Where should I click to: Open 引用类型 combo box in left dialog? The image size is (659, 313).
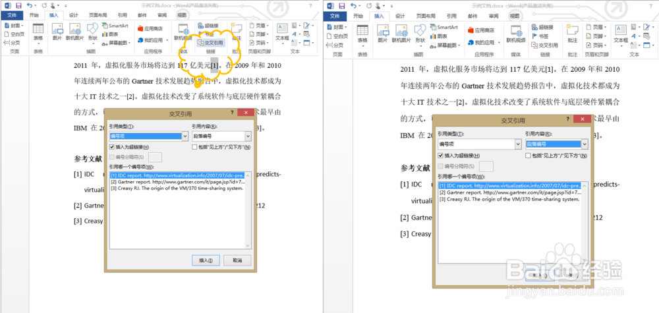coord(148,136)
